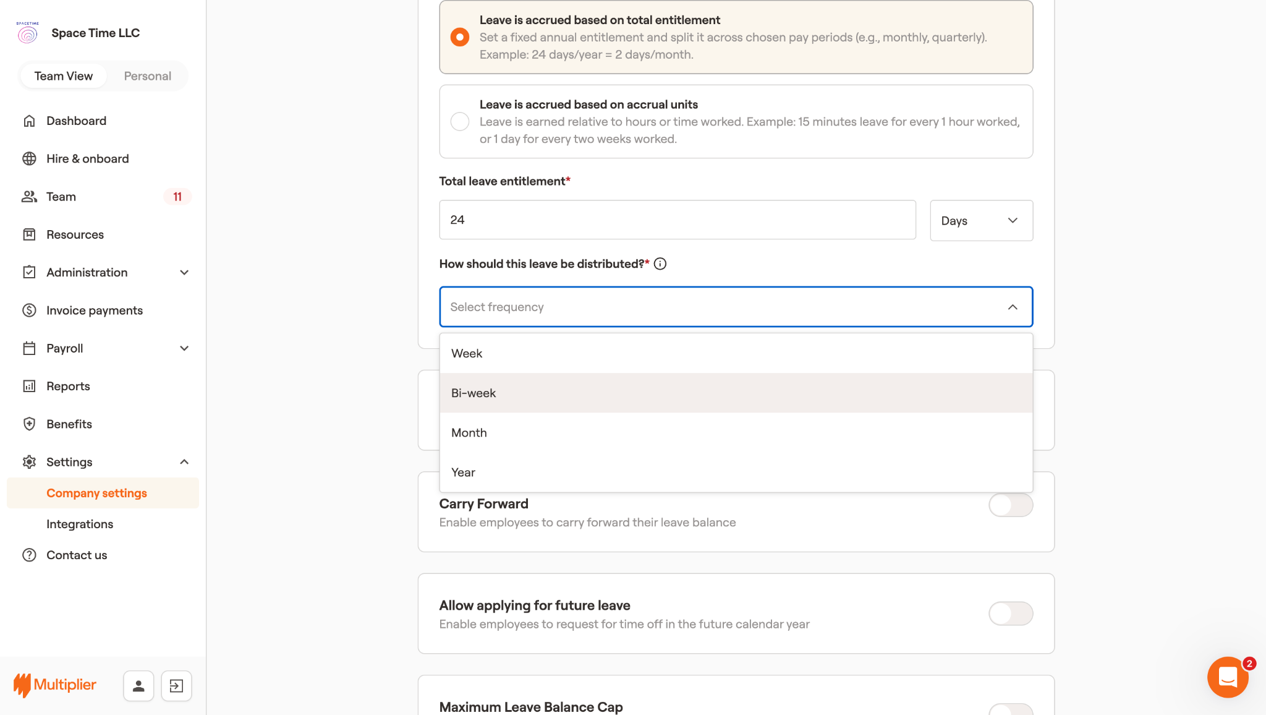Collapse the Settings section chevron

pos(184,462)
